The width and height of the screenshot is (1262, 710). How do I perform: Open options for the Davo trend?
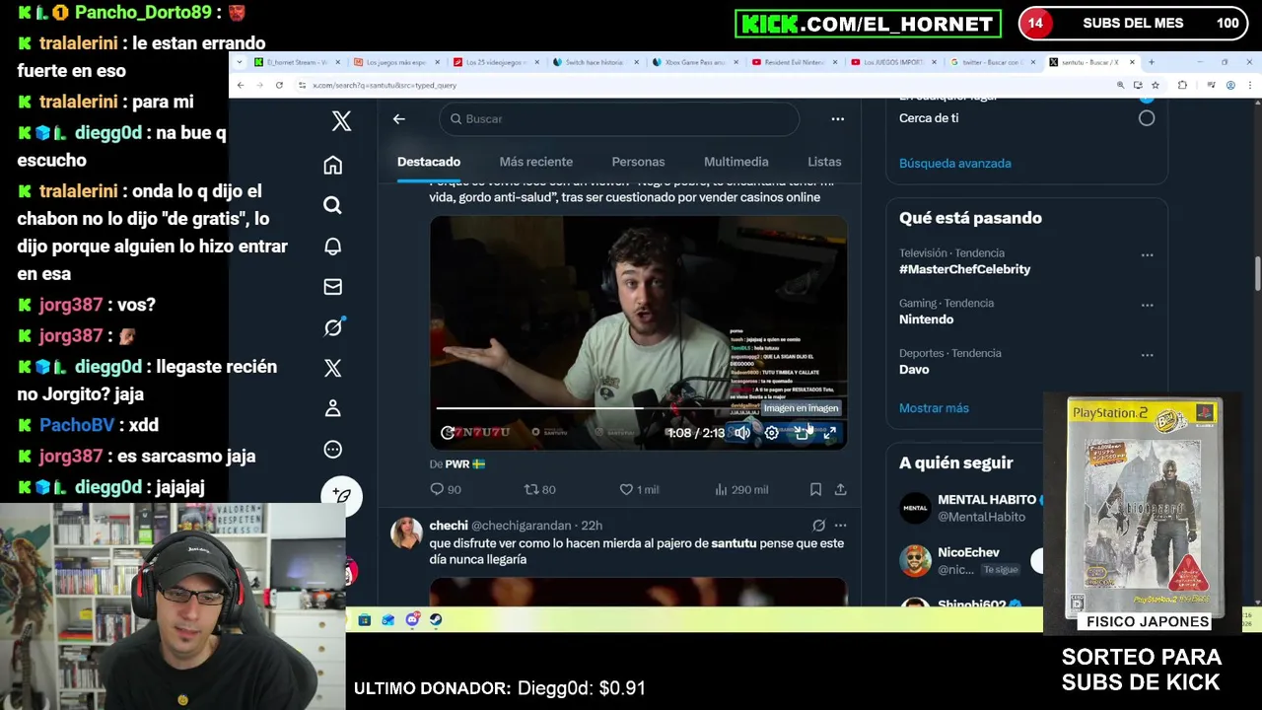click(1147, 355)
